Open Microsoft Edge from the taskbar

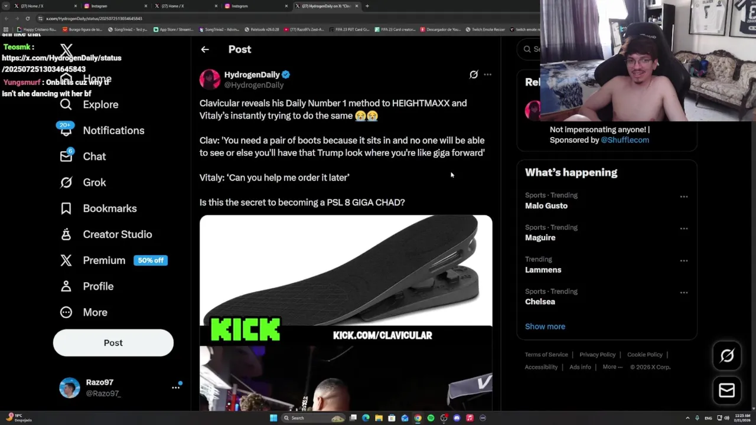tap(366, 418)
